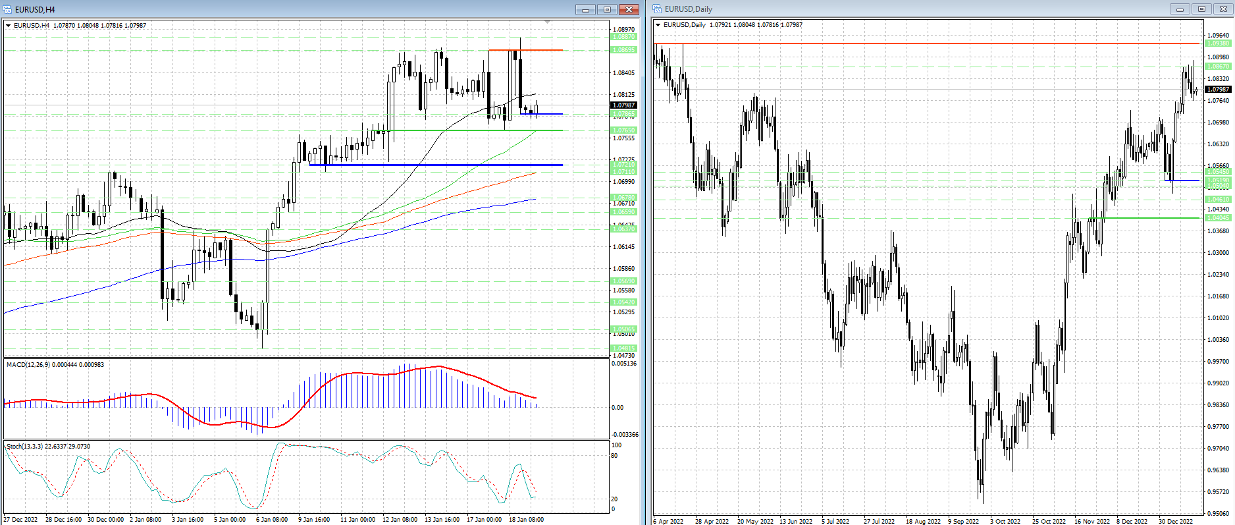This screenshot has width=1235, height=525.
Task: Select the orange horizontal line on Daily chart
Action: [922, 43]
